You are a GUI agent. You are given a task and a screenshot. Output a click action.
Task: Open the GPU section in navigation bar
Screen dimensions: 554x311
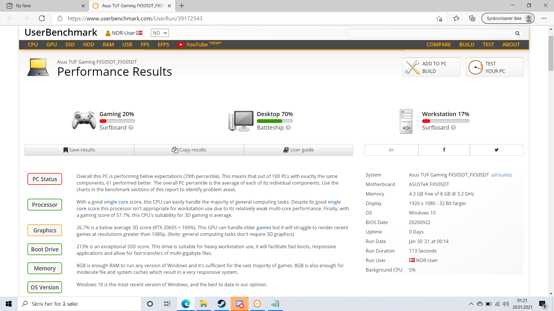click(52, 45)
